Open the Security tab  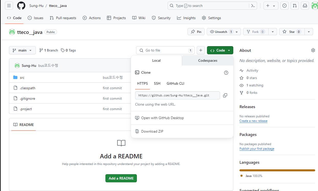(161, 18)
